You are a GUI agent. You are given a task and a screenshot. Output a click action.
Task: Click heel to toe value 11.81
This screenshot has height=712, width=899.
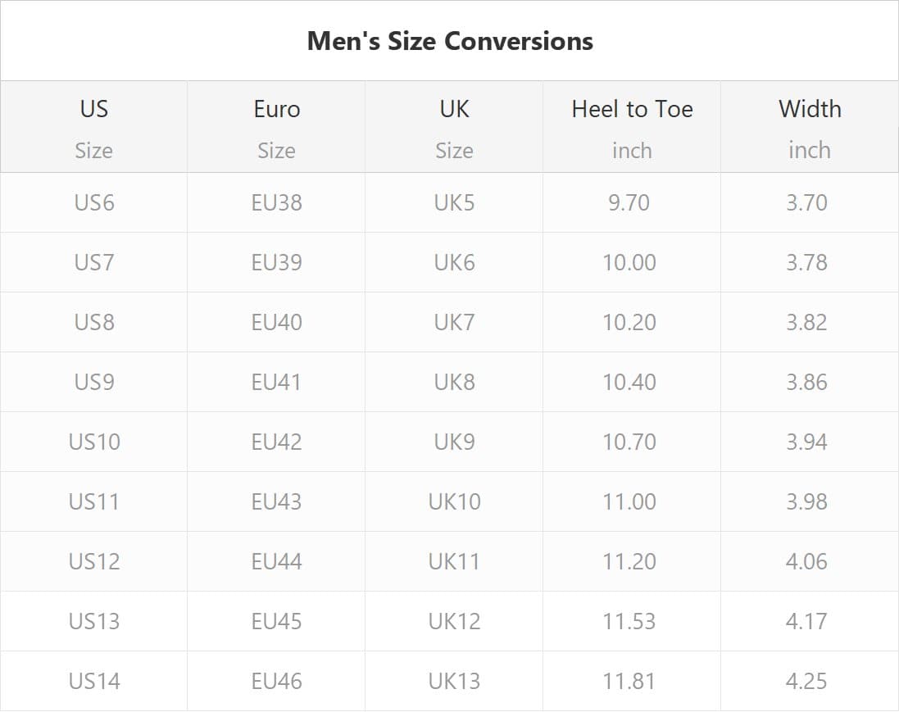click(629, 681)
